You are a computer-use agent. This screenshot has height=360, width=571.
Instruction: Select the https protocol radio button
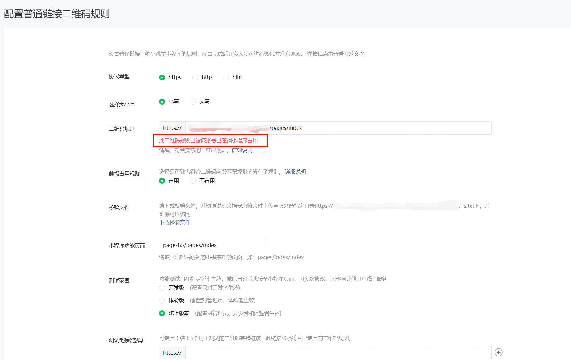click(x=162, y=78)
